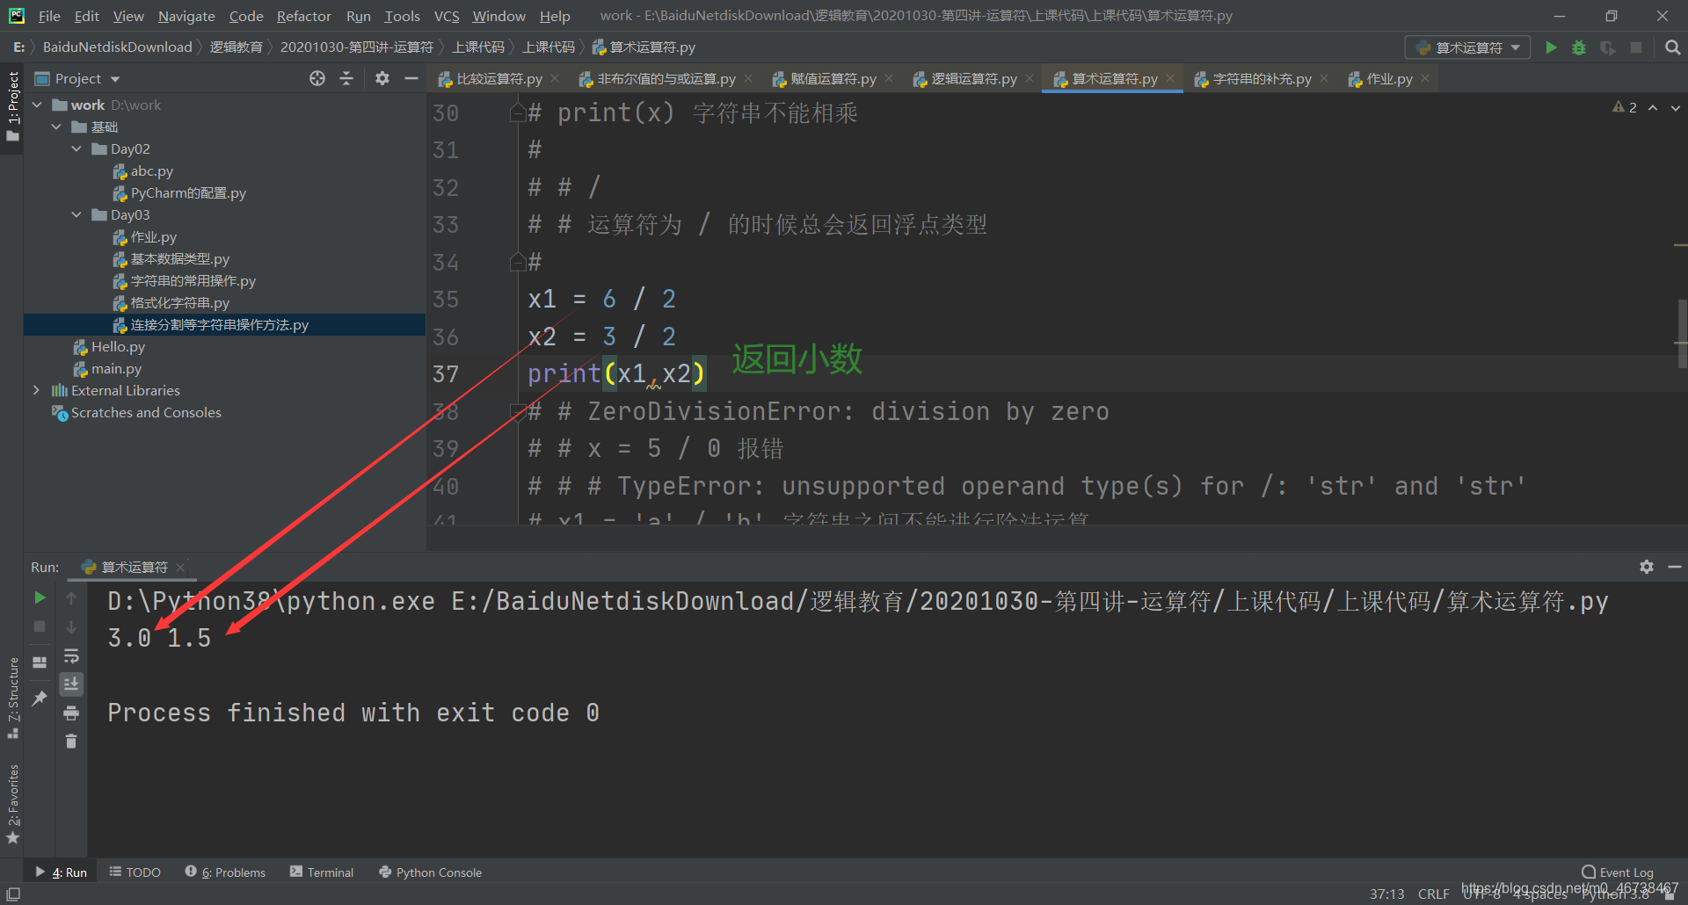This screenshot has height=905, width=1688.
Task: Click the Debug bug icon in toolbar
Action: pyautogui.click(x=1579, y=47)
